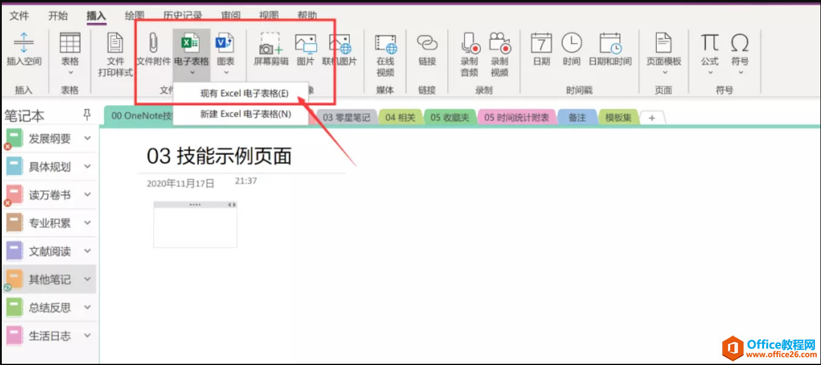Select the 具体规划 notebook
Viewport: 821px width, 365px height.
50,166
